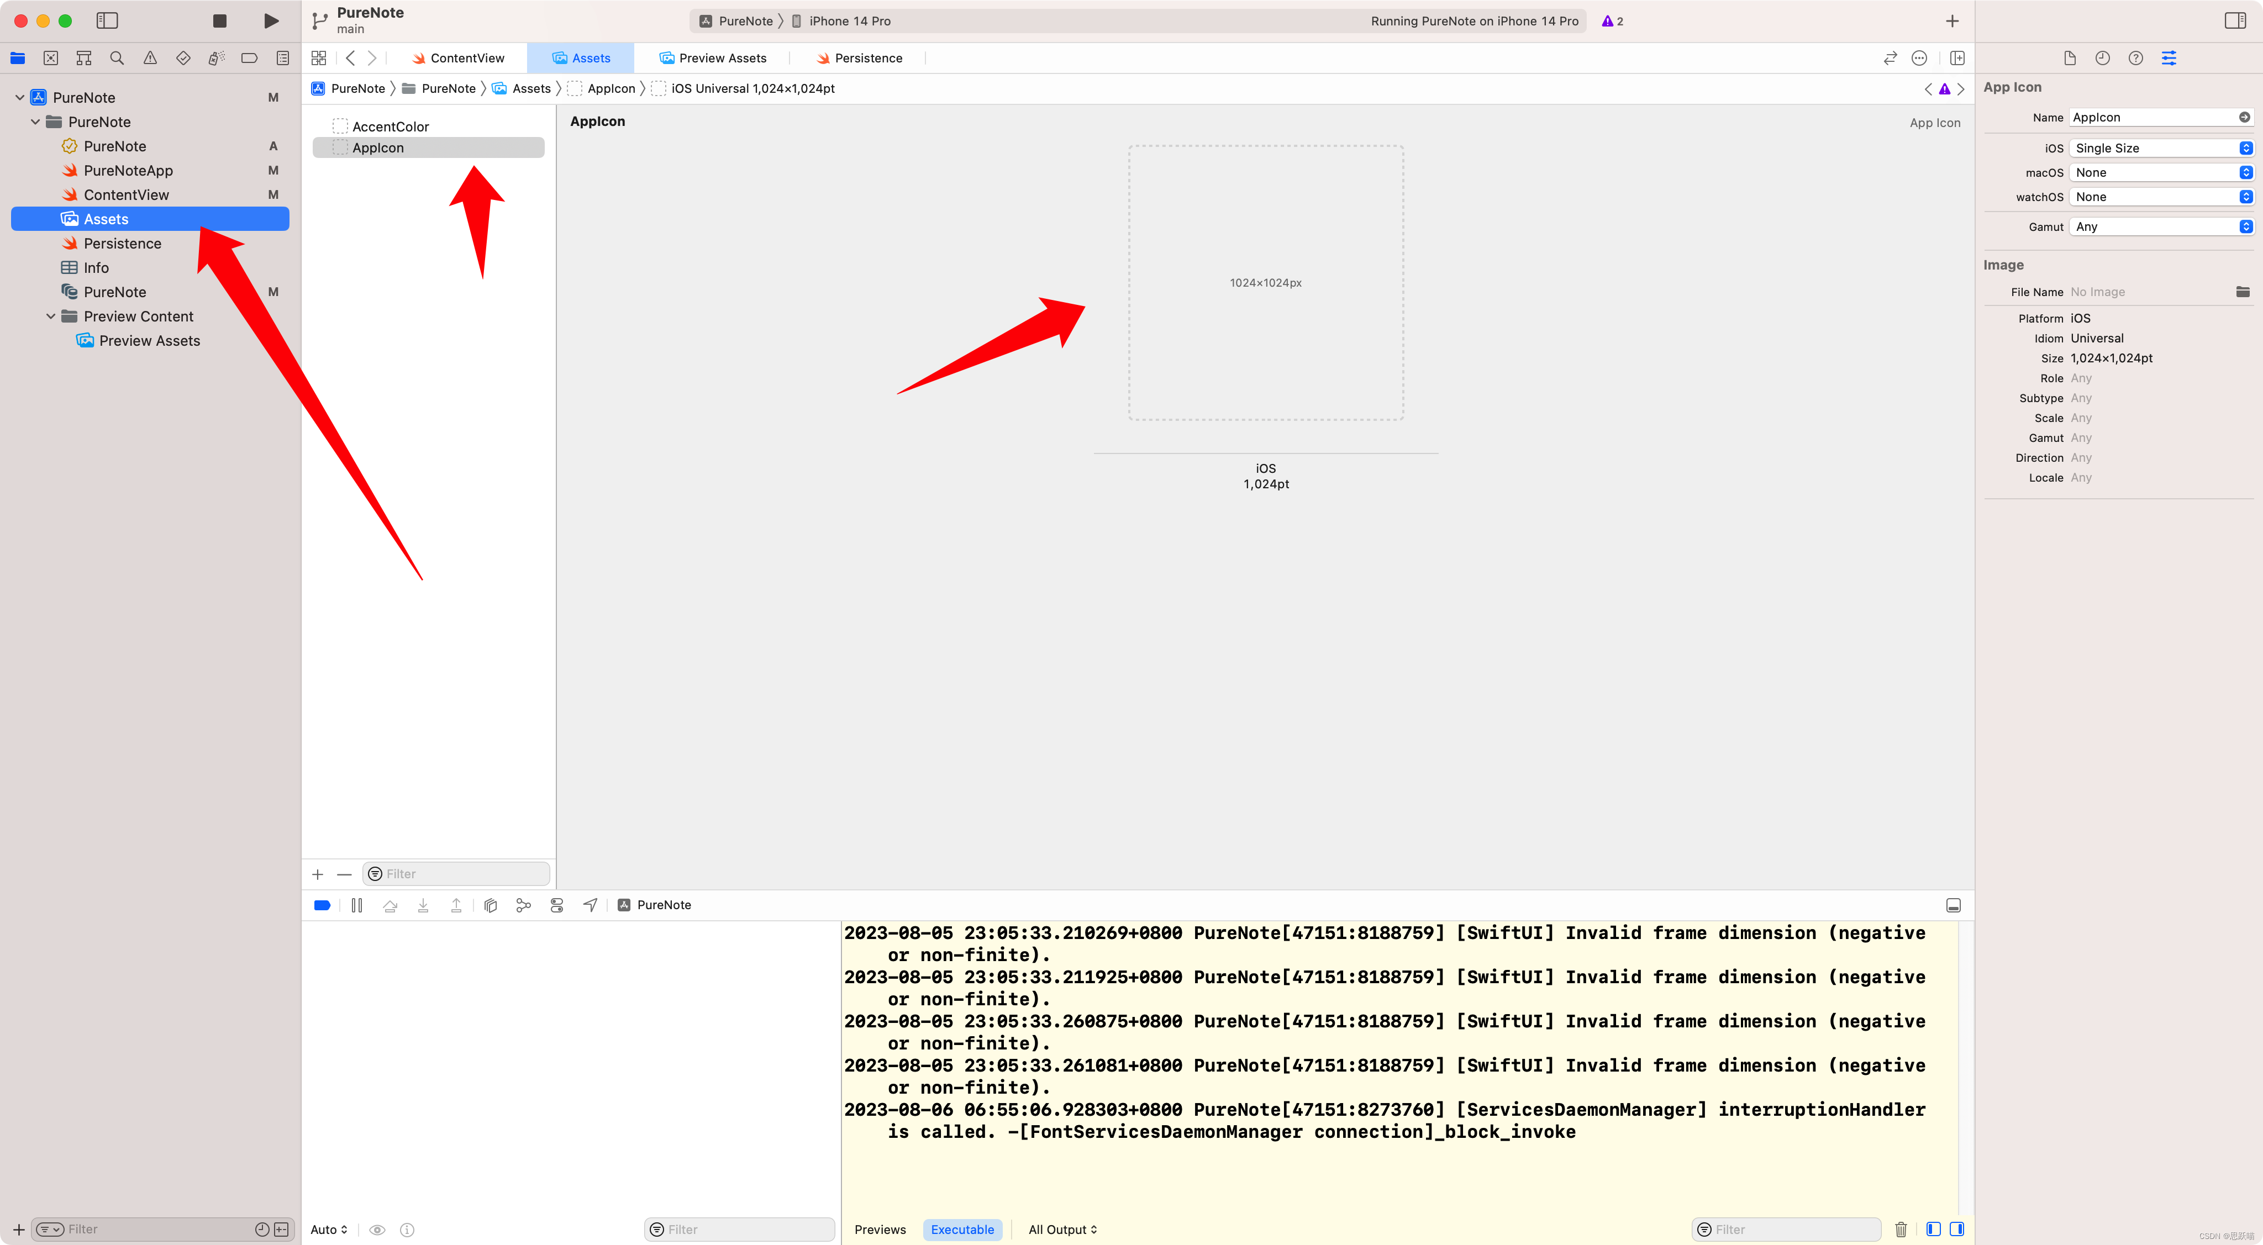Stop the running PureNote app
The height and width of the screenshot is (1245, 2263).
220,21
